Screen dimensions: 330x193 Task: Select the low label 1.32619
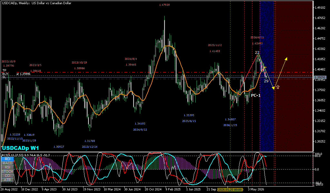pos(29,135)
